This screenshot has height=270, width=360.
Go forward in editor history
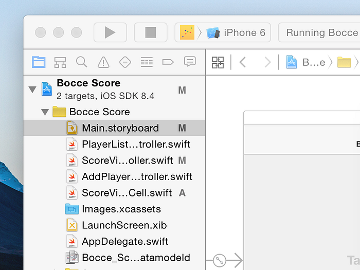[x=267, y=62]
